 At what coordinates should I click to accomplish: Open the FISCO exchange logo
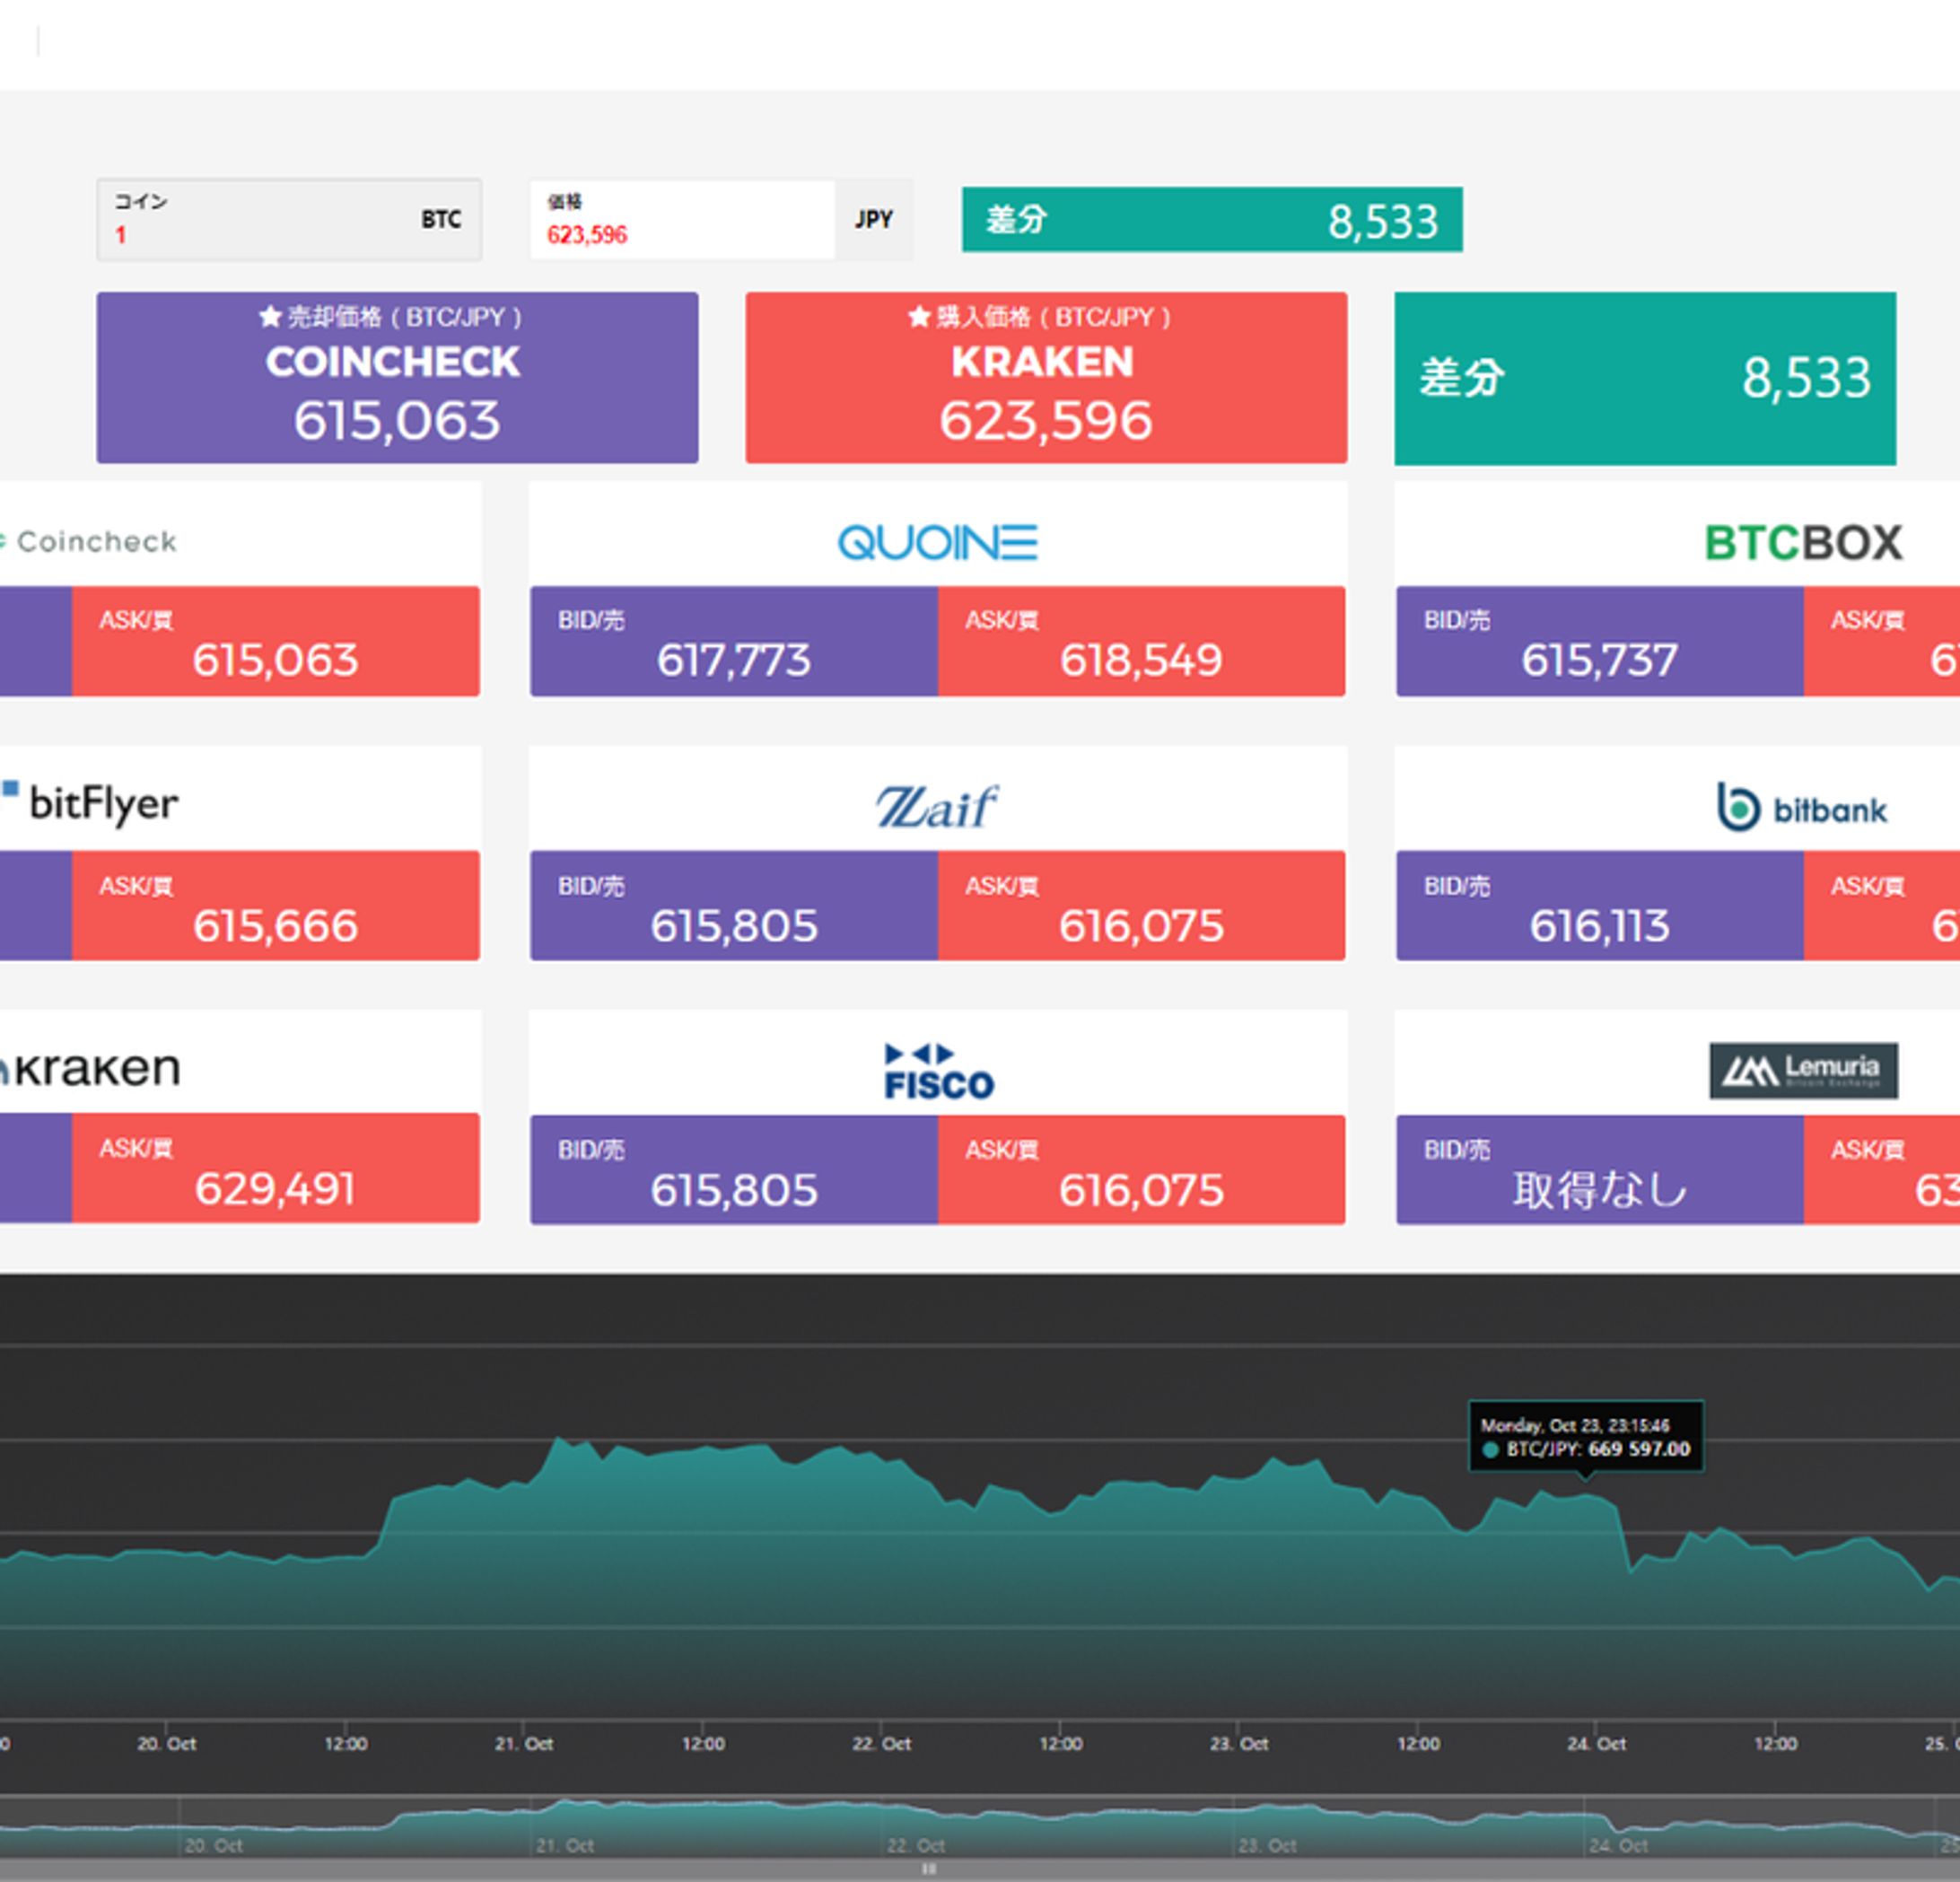click(x=939, y=1071)
